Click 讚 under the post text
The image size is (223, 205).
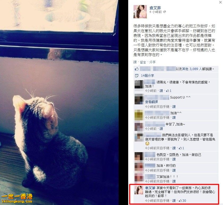pyautogui.click(x=135, y=62)
